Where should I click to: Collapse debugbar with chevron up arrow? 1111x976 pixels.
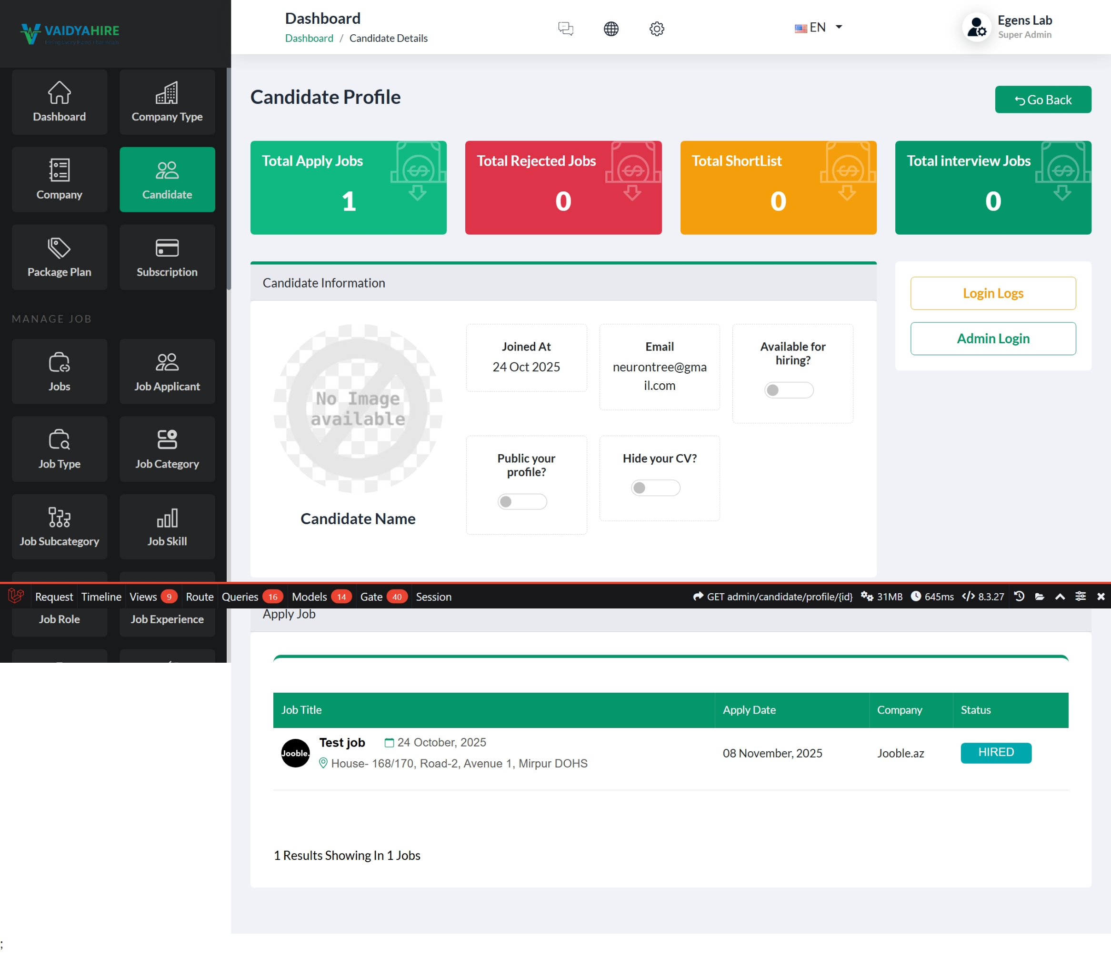(1060, 597)
